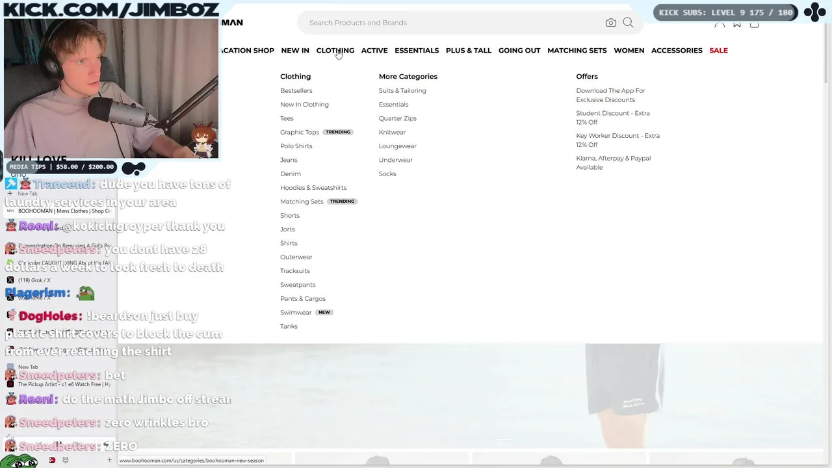Click Klarna, Afterpay & Paypal Available
The width and height of the screenshot is (832, 468).
[x=613, y=162]
